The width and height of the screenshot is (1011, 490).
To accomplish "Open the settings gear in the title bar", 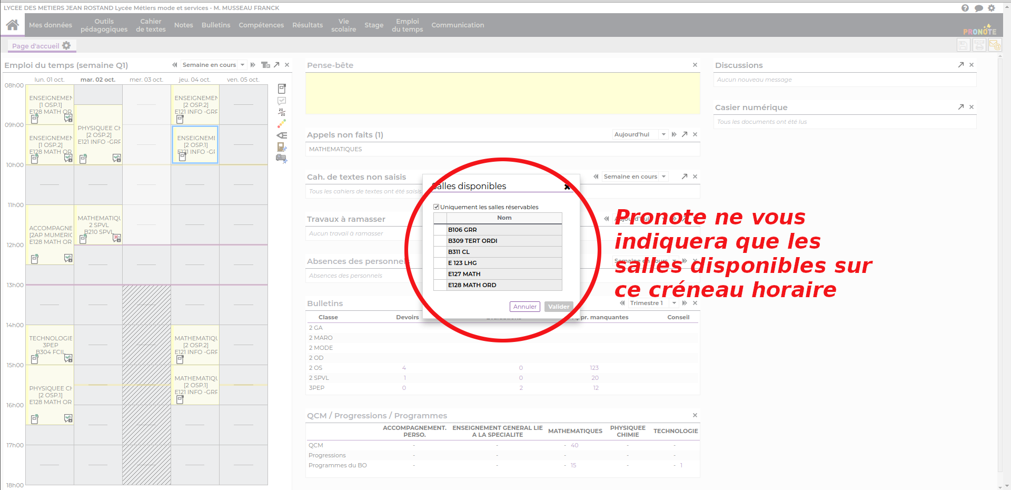I will coord(992,8).
